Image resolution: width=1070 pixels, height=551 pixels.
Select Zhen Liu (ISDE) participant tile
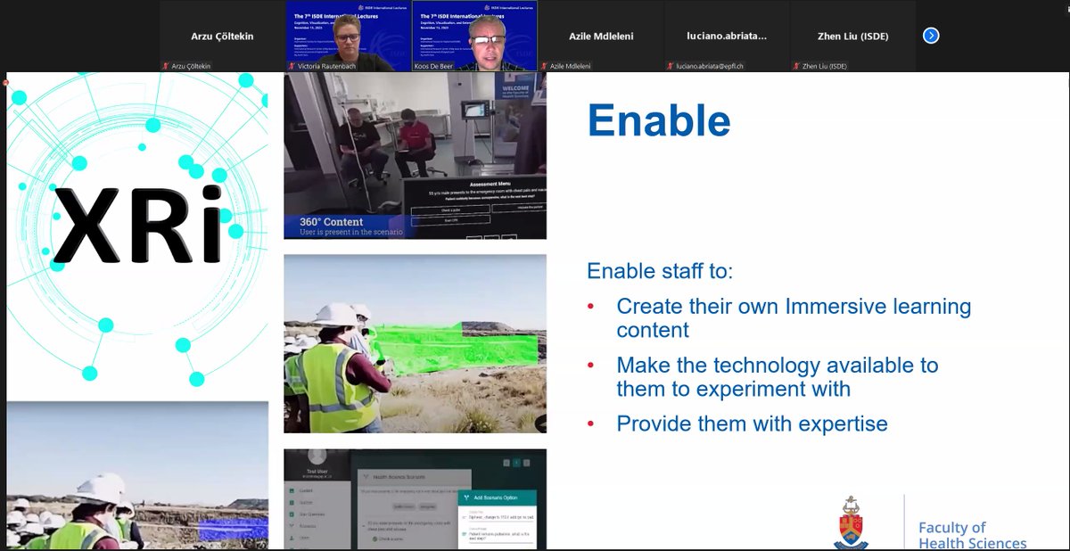852,36
